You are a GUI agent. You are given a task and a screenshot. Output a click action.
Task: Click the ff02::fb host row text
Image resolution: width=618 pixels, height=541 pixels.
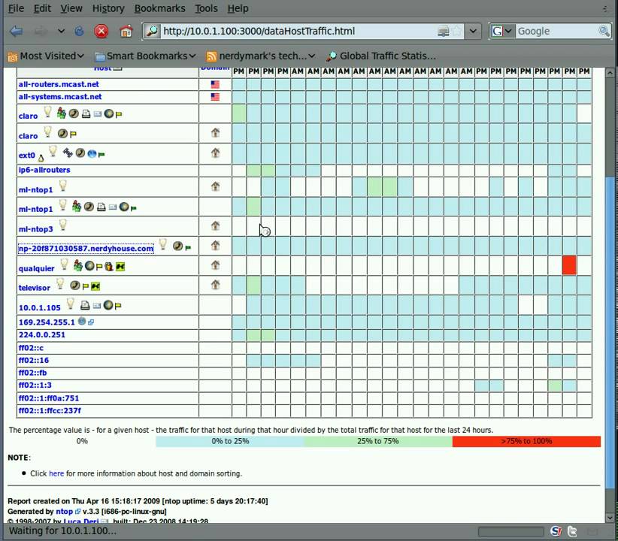point(33,373)
